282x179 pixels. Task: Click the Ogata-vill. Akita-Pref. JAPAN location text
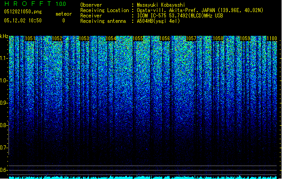[200, 10]
